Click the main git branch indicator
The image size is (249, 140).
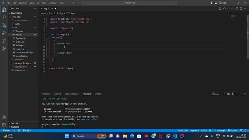click(6, 131)
